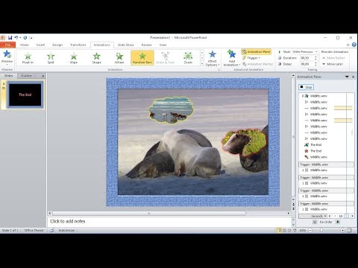Click the Redo icon in title bar
The image size is (358, 268).
(x=25, y=38)
